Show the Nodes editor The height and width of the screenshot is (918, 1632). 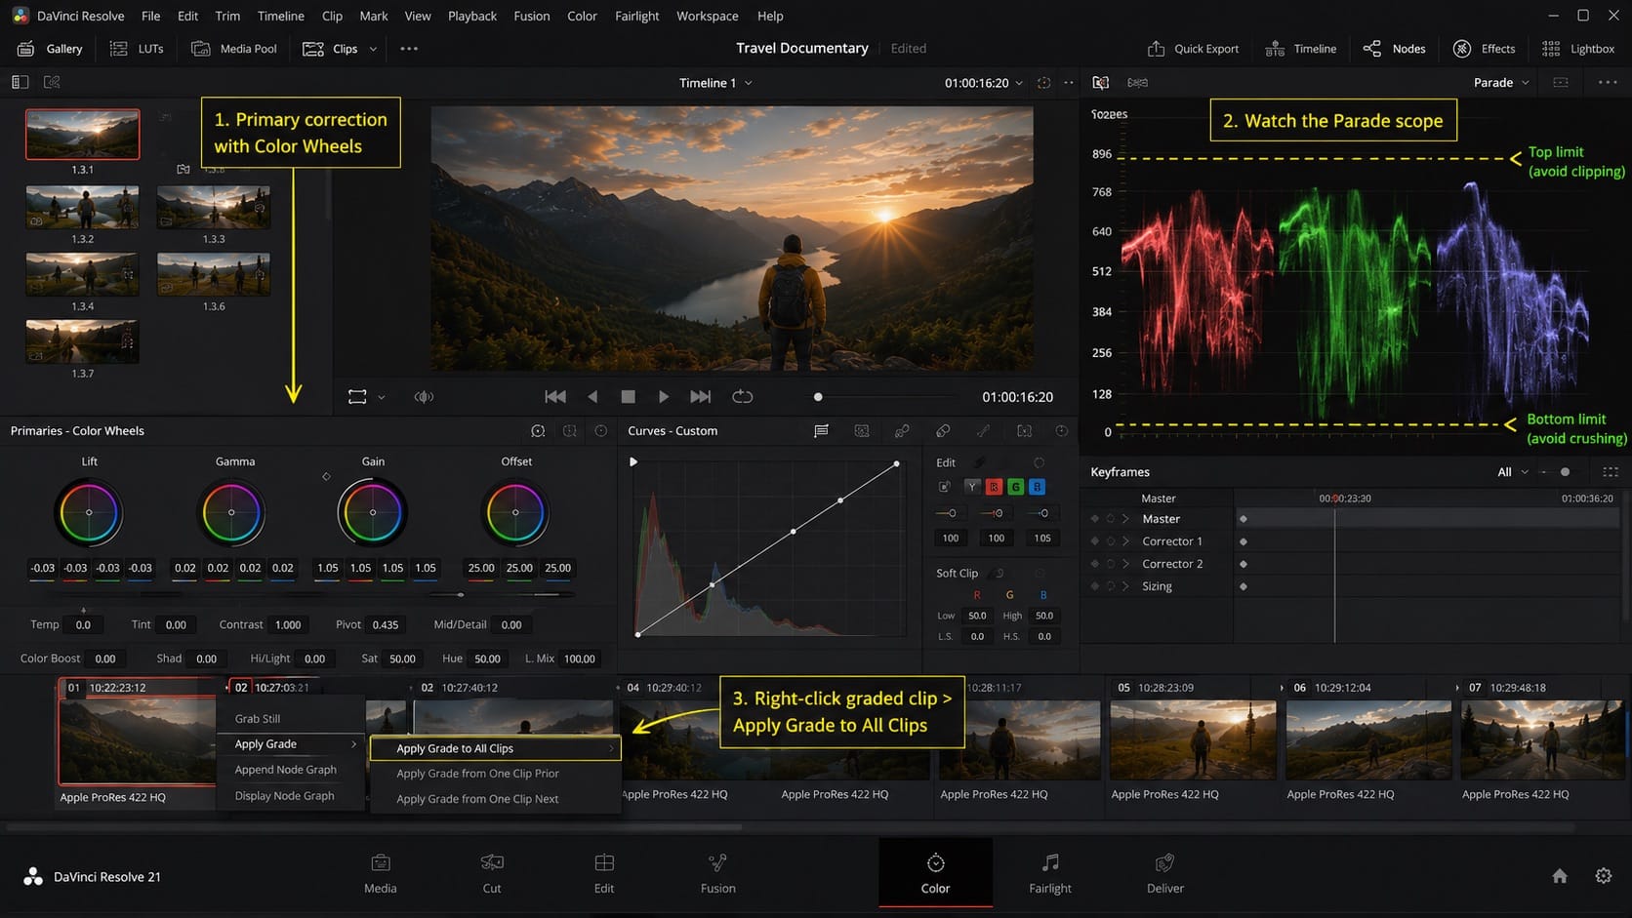point(1394,49)
